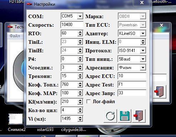
Task: Click the circular refresh arrow button
Action: tap(110, 116)
